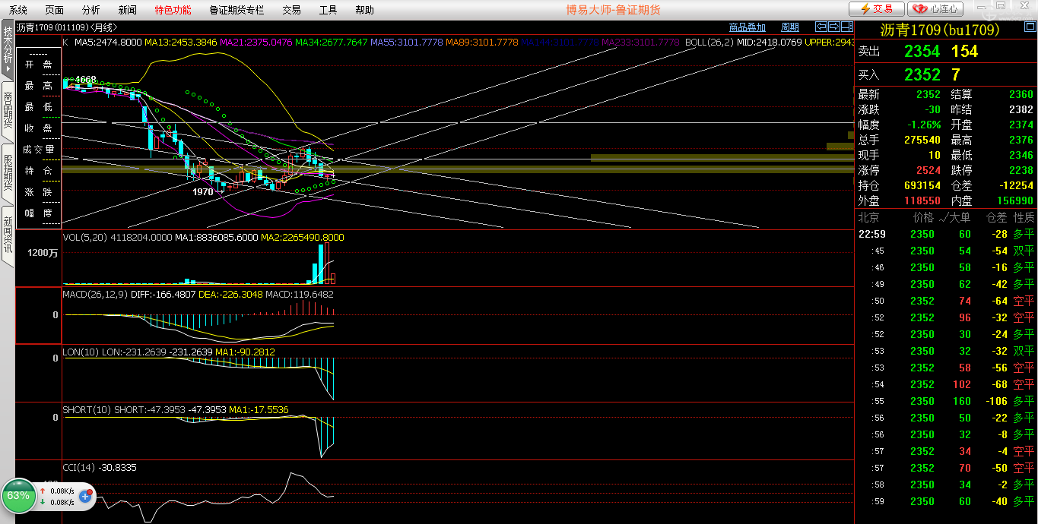Click the lightning 交易 button

click(876, 9)
